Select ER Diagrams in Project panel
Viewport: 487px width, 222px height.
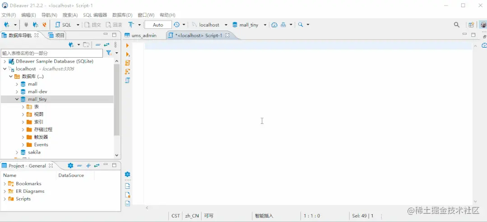click(x=30, y=191)
